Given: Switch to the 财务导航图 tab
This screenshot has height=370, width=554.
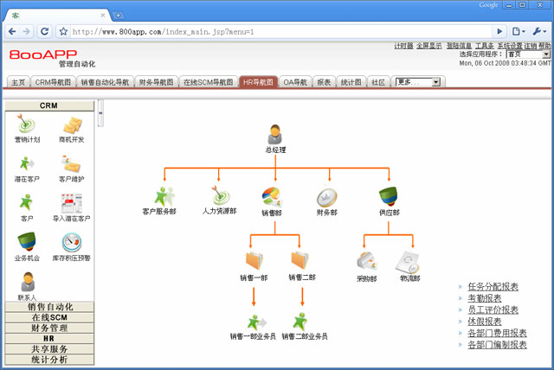Looking at the screenshot, I should click(x=157, y=82).
